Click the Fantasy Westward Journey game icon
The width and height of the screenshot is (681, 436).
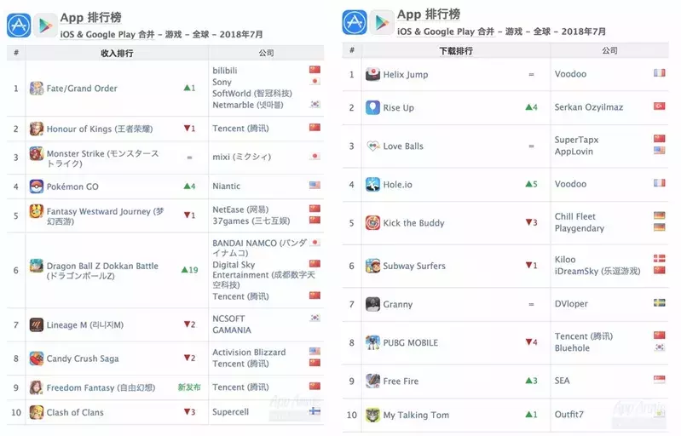click(37, 211)
